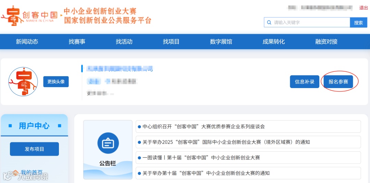The width and height of the screenshot is (370, 183).
Task: Open the 新闻动态 menu item
Action: [x=27, y=42]
